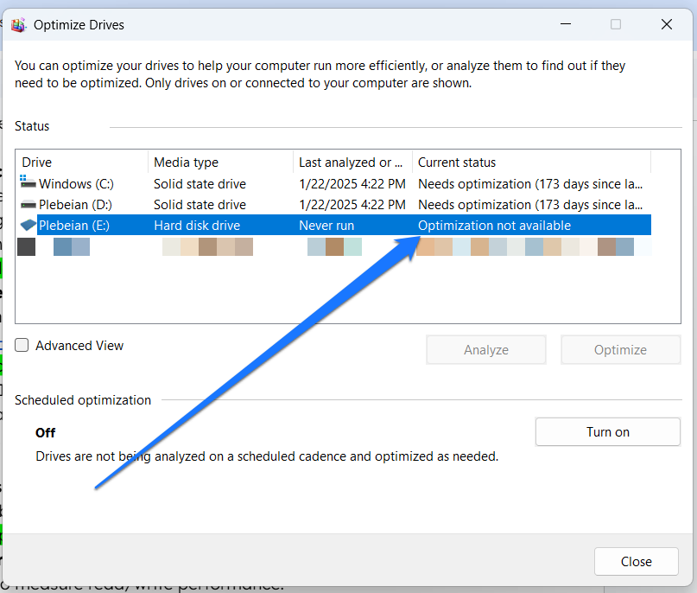Click the blurred fourth drive's icon
Image resolution: width=697 pixels, height=593 pixels.
pos(26,247)
